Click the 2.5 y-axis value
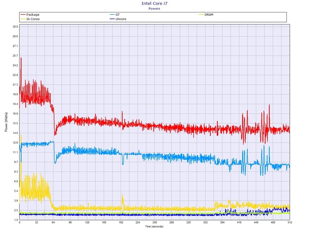 (16, 210)
